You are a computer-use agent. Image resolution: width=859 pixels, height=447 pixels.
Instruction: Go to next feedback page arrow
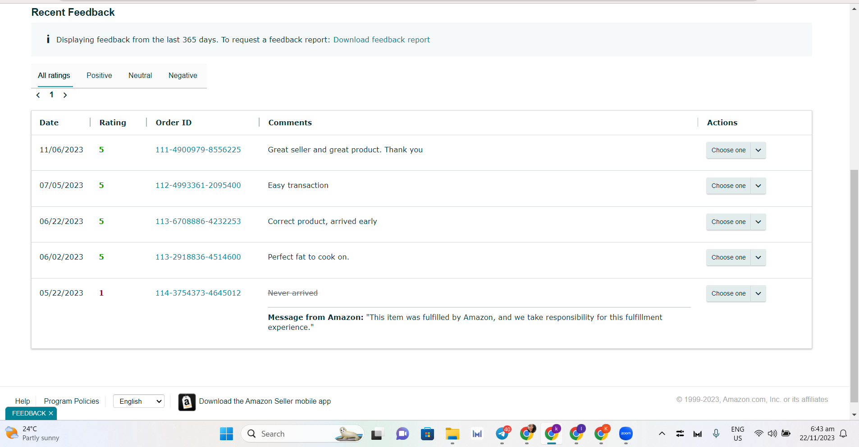tap(65, 95)
